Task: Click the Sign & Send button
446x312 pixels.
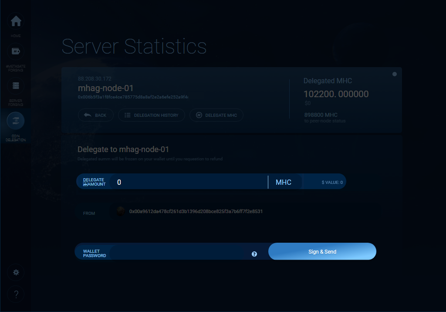Action: coord(322,251)
